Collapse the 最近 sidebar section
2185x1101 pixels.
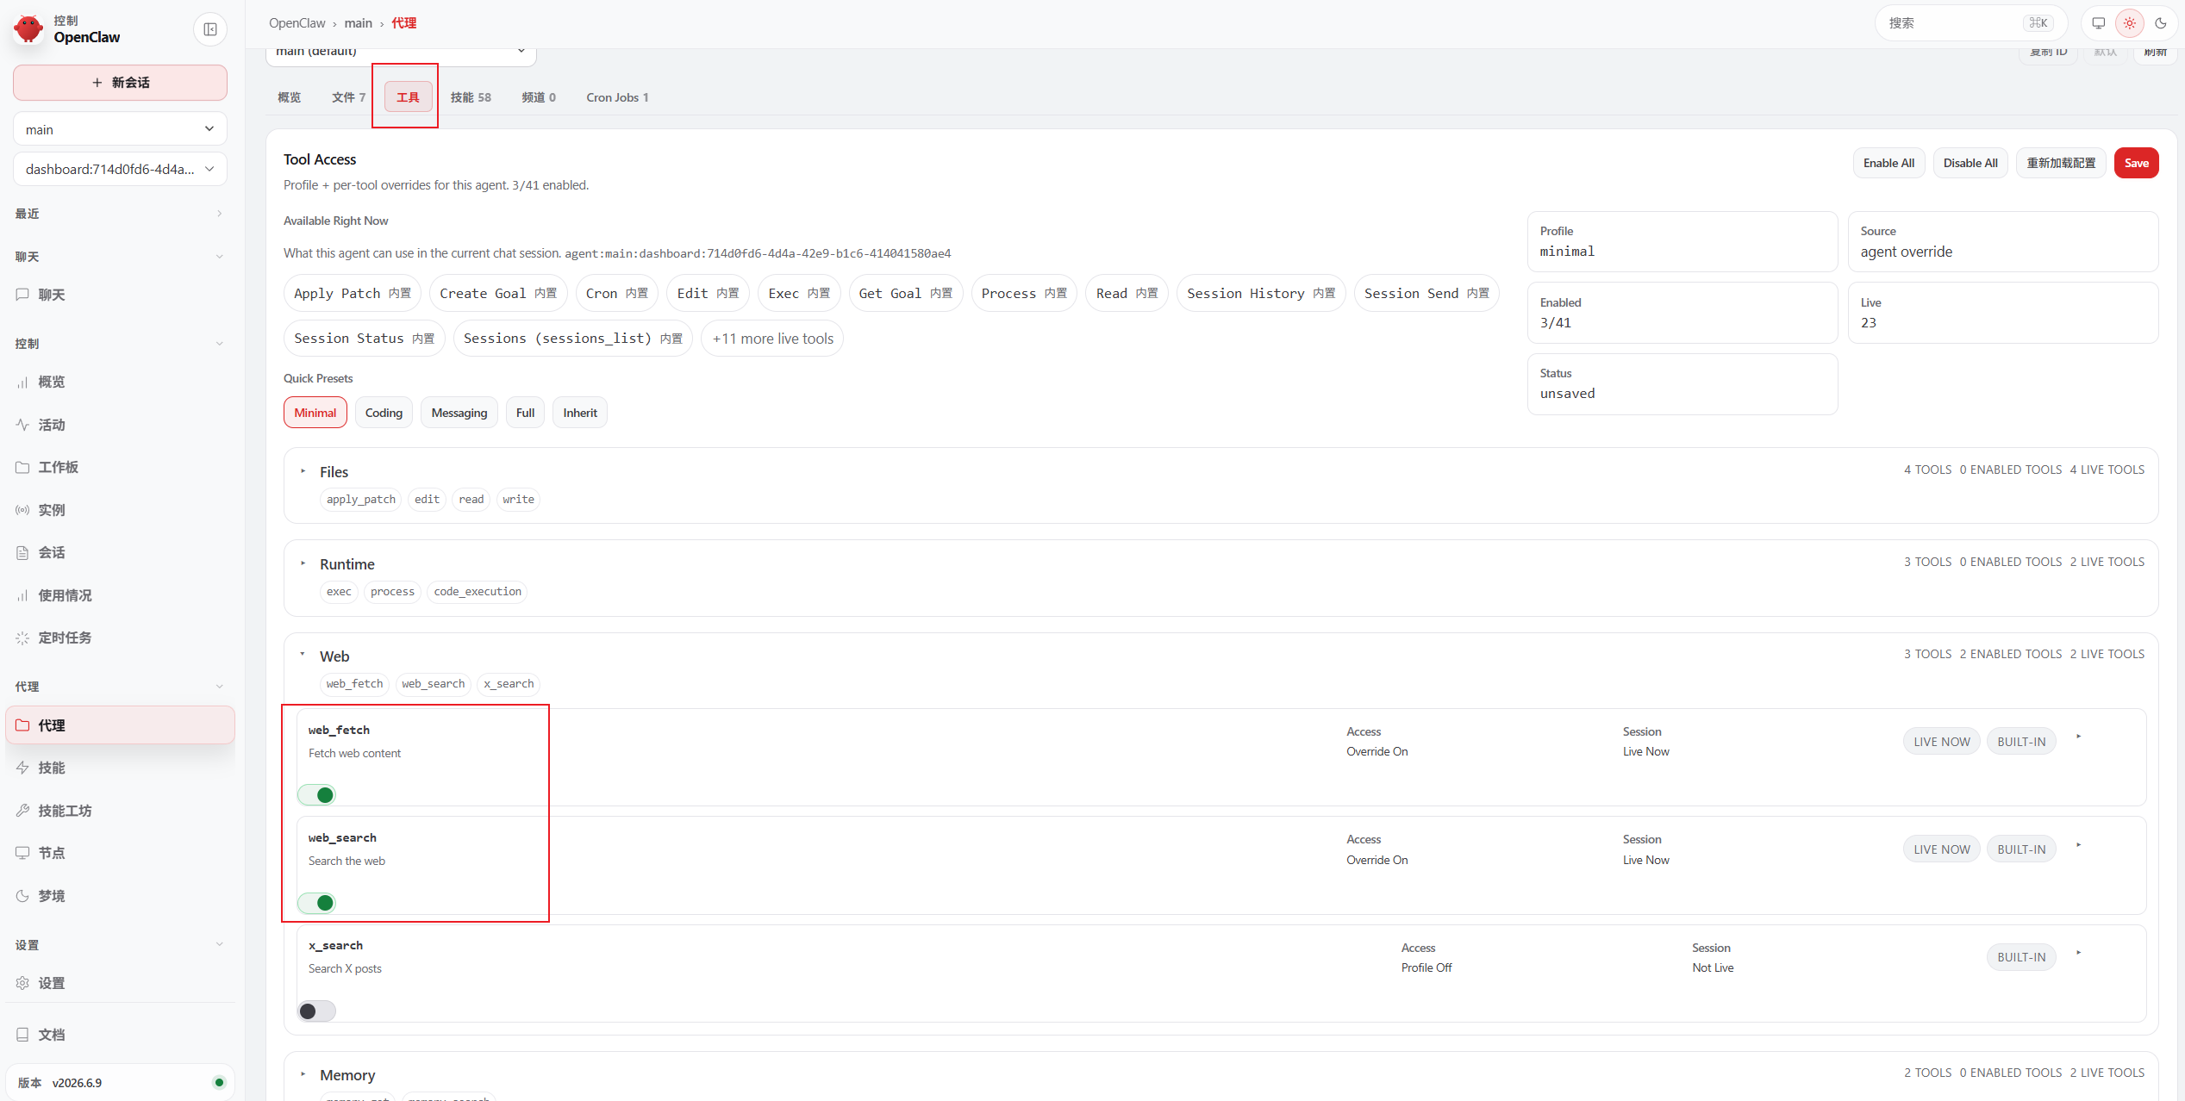pyautogui.click(x=120, y=214)
